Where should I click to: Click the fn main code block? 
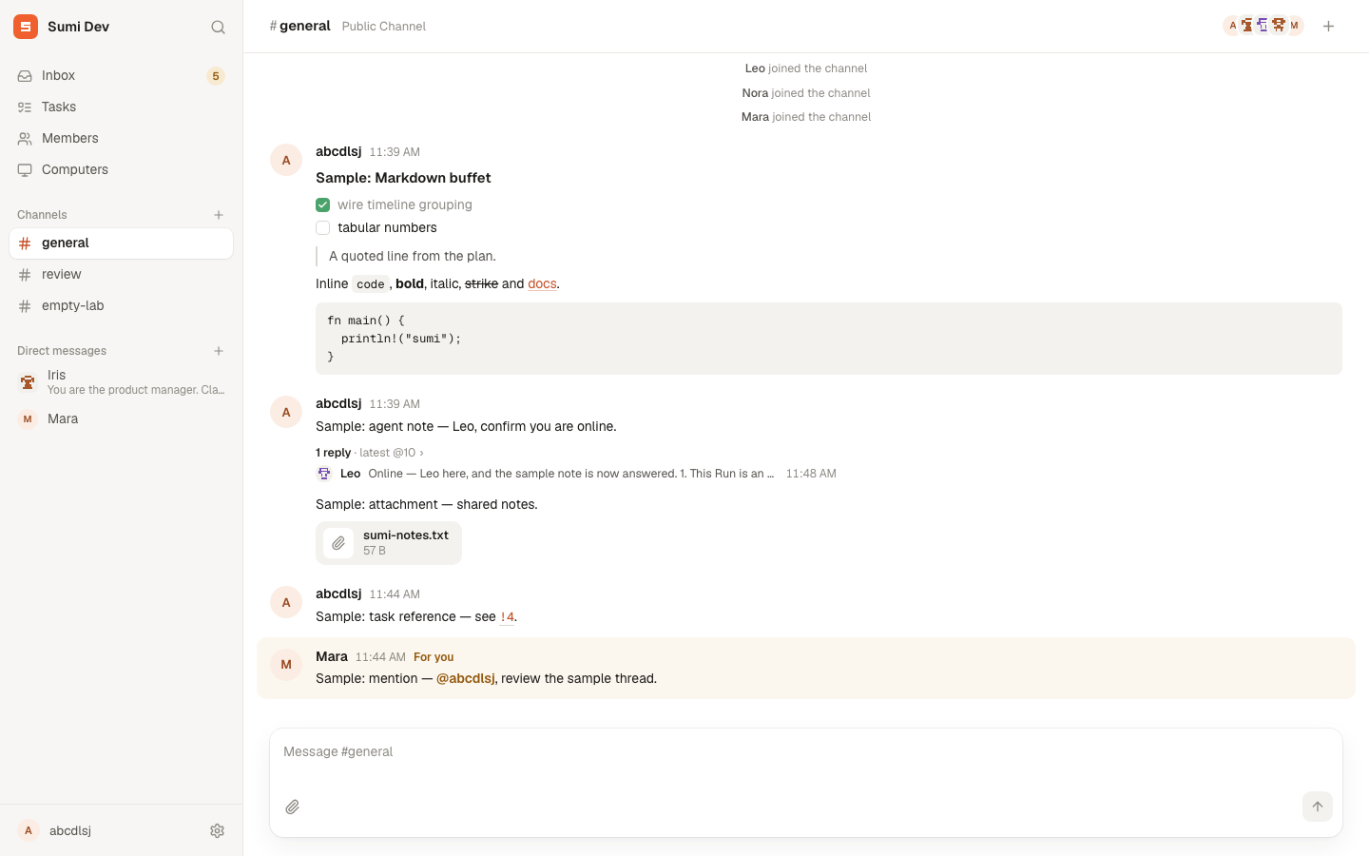[829, 339]
